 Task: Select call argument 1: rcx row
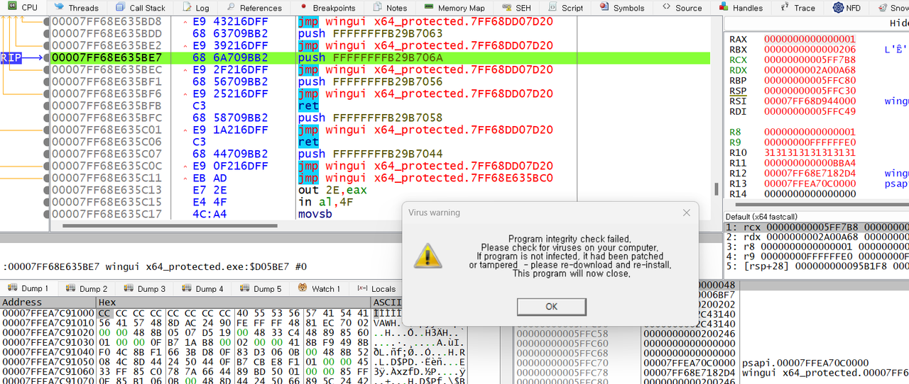[817, 227]
